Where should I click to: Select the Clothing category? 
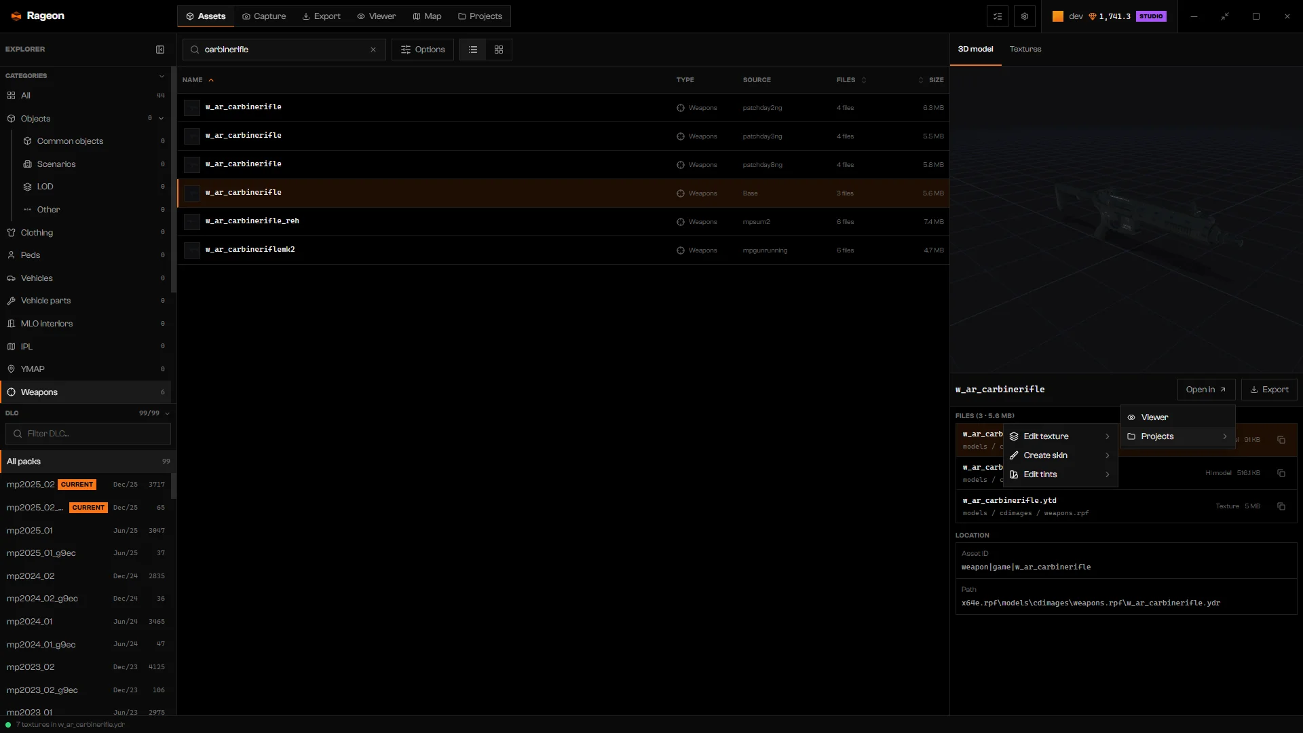click(86, 233)
